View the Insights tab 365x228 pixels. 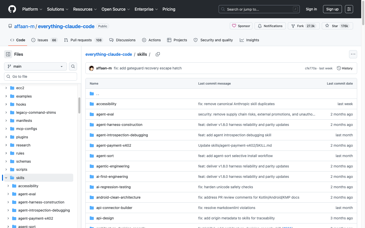pyautogui.click(x=249, y=40)
